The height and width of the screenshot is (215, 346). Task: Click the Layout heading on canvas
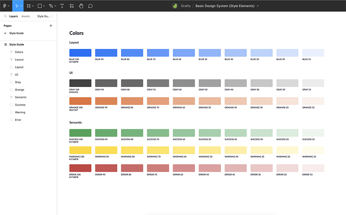click(74, 43)
